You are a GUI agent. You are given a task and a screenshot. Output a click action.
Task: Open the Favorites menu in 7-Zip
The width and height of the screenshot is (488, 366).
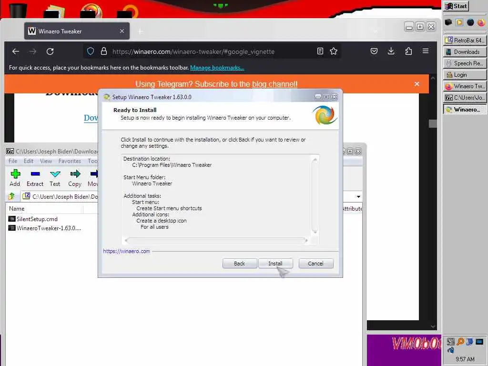(x=70, y=161)
